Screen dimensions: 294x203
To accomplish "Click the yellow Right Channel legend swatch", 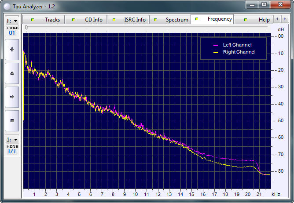I will pyautogui.click(x=216, y=52).
